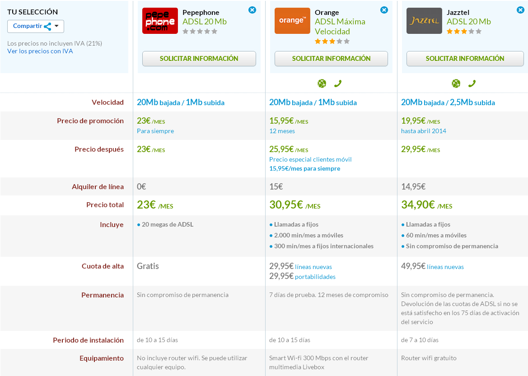Image resolution: width=528 pixels, height=376 pixels.
Task: Remove Orange from the comparison
Action: point(384,10)
